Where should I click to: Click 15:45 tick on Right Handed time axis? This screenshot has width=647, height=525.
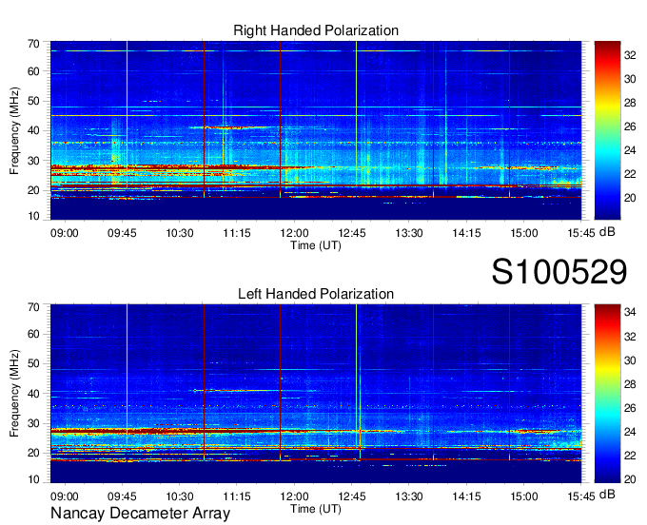click(581, 233)
